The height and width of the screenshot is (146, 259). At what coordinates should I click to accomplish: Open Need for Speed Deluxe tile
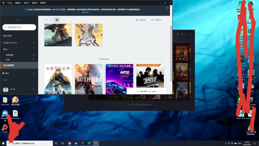150,76
